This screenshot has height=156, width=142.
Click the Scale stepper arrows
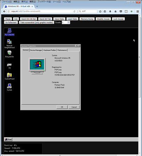69,22
